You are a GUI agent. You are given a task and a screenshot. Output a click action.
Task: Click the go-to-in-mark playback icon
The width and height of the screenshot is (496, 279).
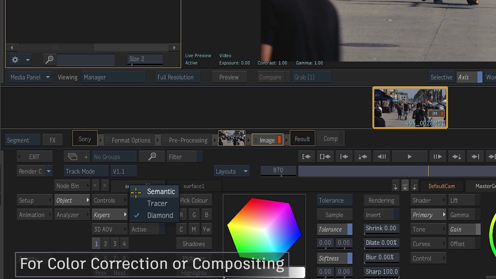click(x=306, y=157)
